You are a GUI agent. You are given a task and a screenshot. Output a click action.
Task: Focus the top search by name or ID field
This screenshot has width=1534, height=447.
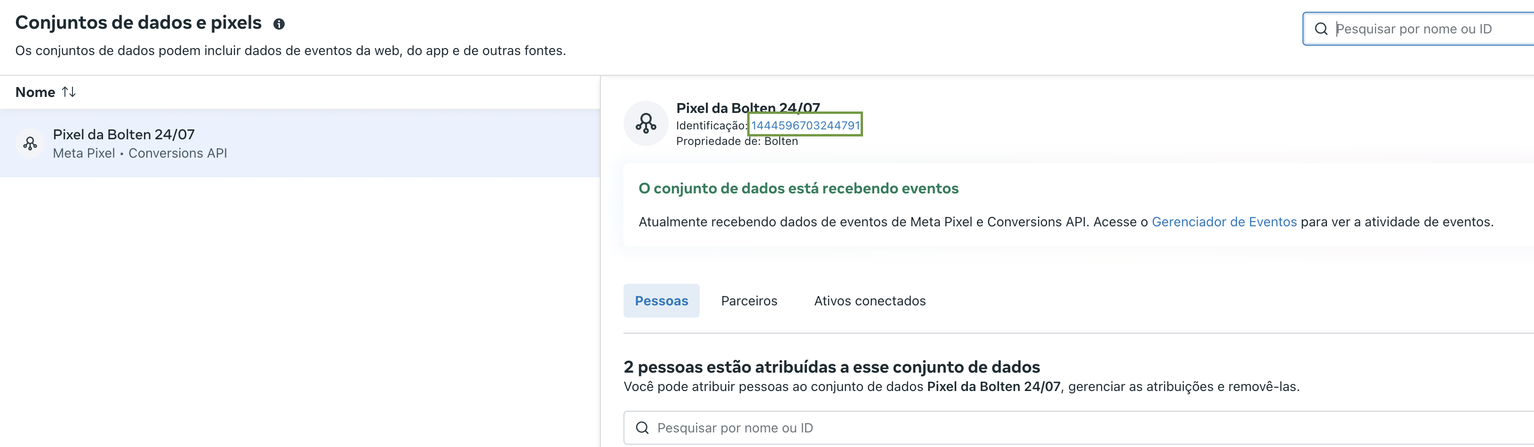pos(1429,29)
